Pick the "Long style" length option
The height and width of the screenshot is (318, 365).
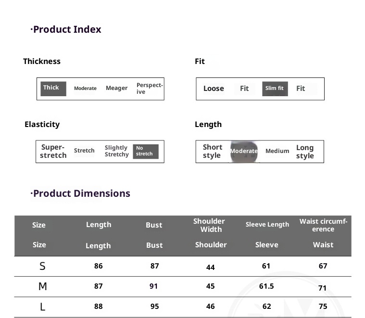pyautogui.click(x=305, y=152)
